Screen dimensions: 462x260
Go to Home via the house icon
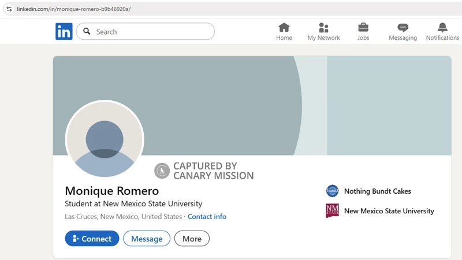click(284, 28)
